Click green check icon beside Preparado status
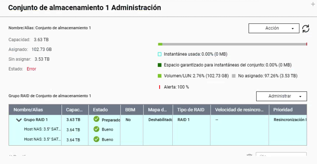Viewport: 317px width, 164px height. 96,119
